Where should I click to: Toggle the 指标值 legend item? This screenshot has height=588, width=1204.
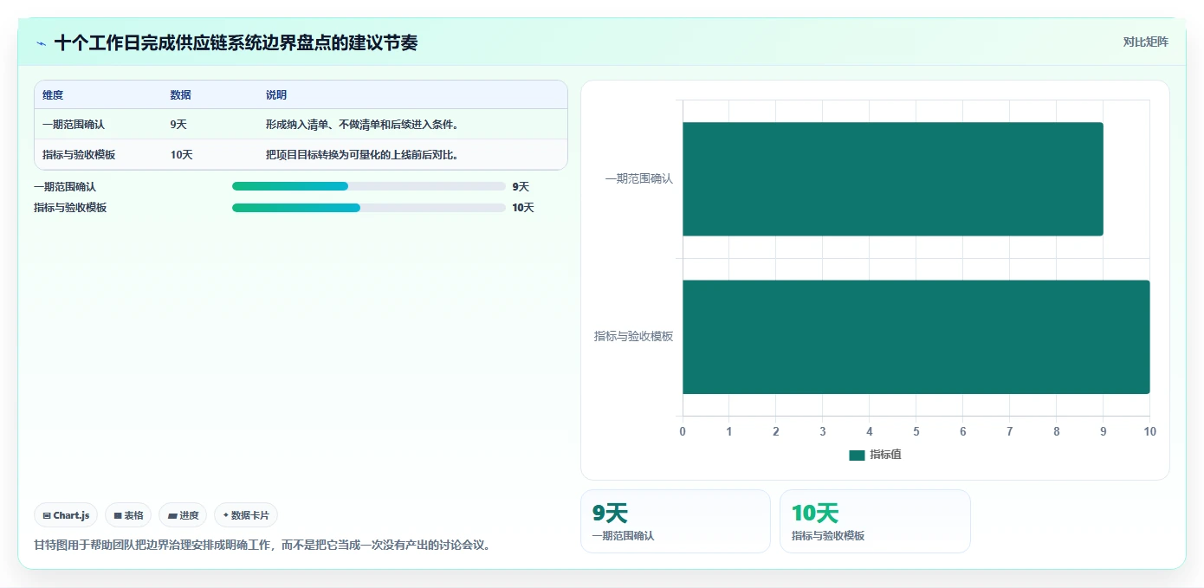point(875,455)
